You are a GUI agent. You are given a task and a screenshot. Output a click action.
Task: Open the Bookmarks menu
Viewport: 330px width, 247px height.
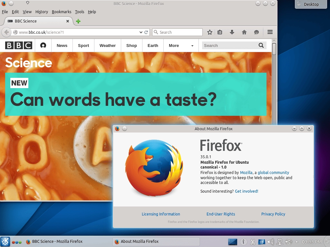[x=62, y=12]
